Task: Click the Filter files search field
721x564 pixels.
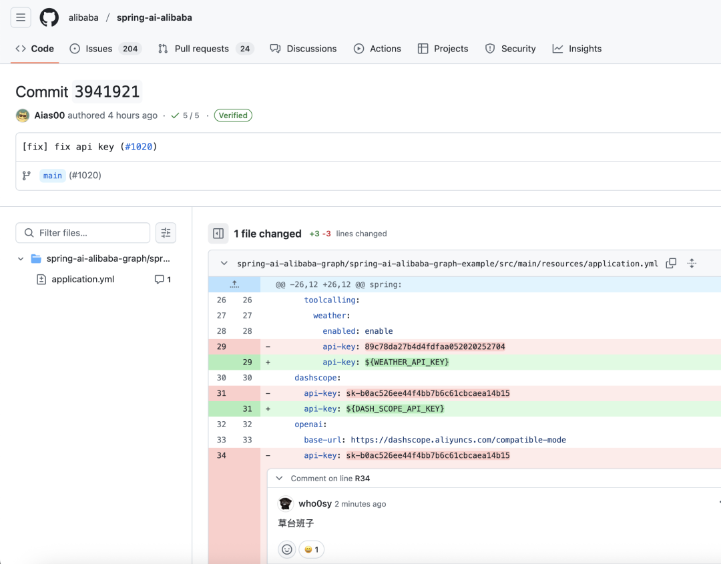Action: 83,232
